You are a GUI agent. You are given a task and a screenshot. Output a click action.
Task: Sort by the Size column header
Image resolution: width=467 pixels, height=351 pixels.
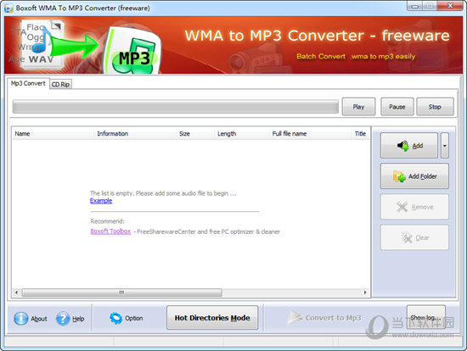tap(195, 134)
